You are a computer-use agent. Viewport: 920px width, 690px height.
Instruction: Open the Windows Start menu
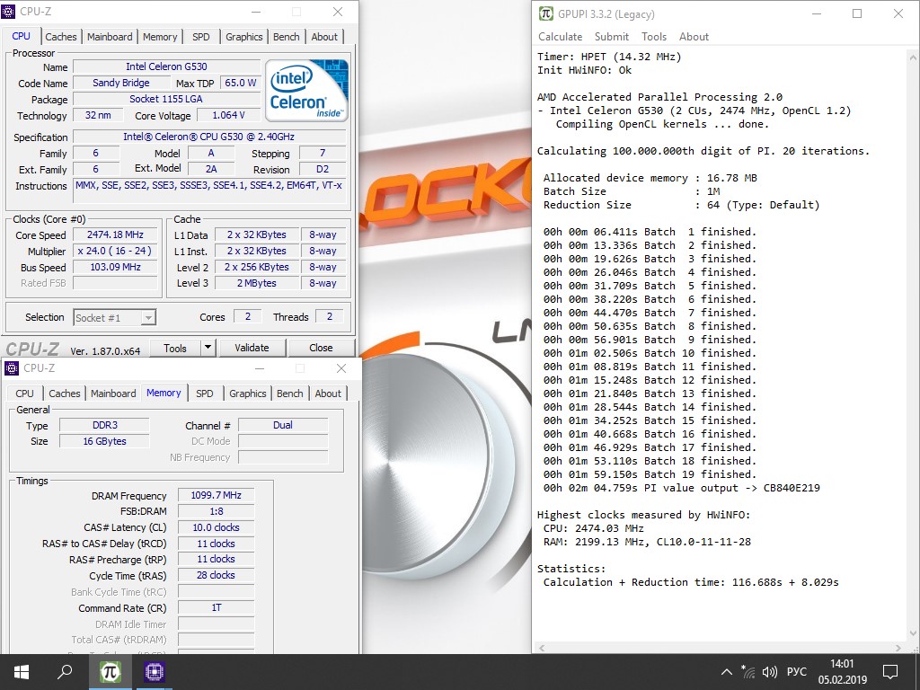click(22, 672)
